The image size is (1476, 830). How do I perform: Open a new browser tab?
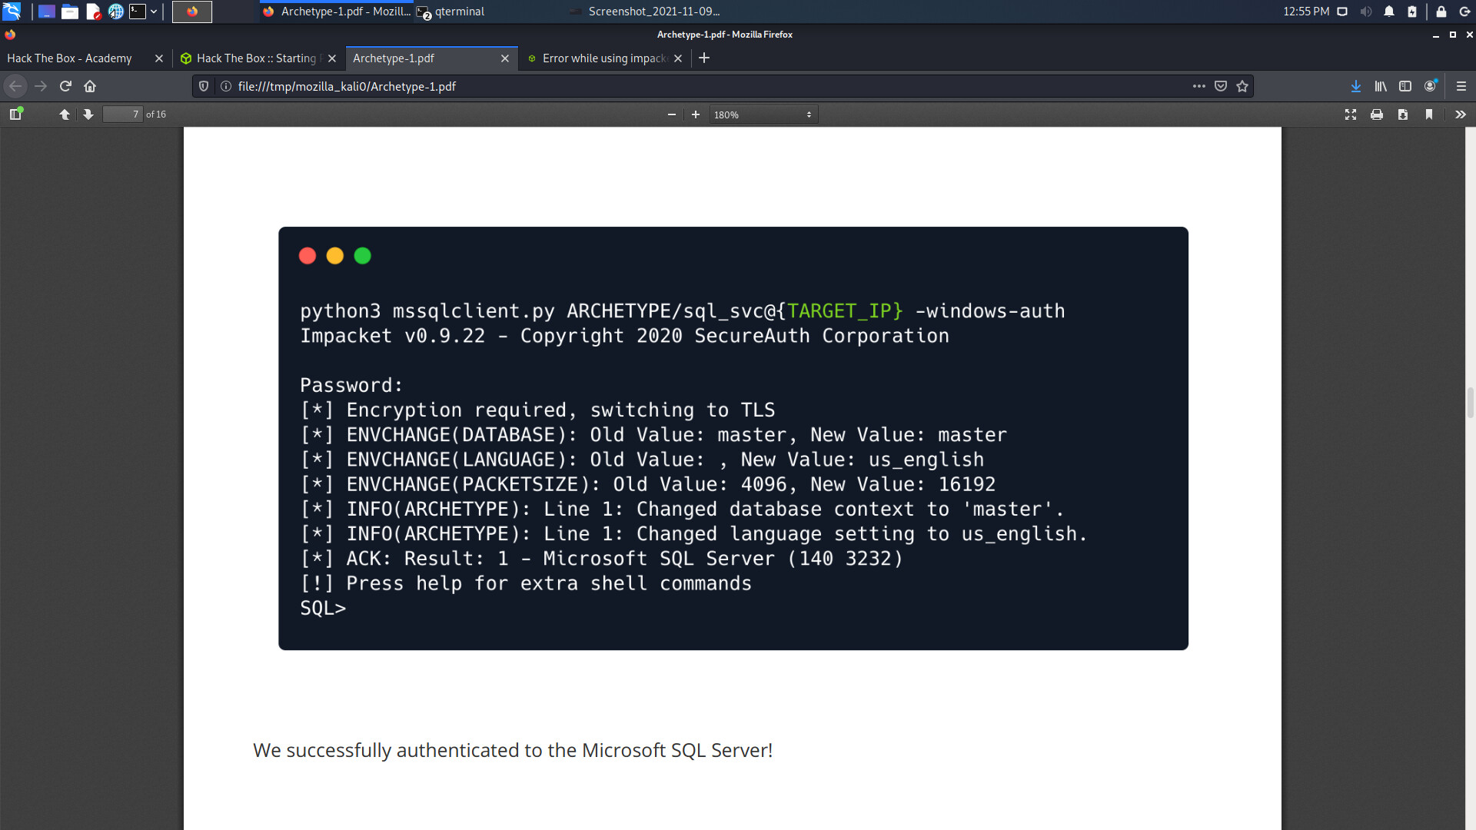pos(704,58)
